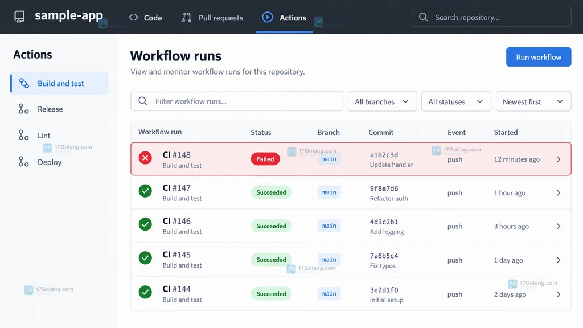Click Succeeded badge on CI #145
The height and width of the screenshot is (328, 583).
(x=271, y=260)
